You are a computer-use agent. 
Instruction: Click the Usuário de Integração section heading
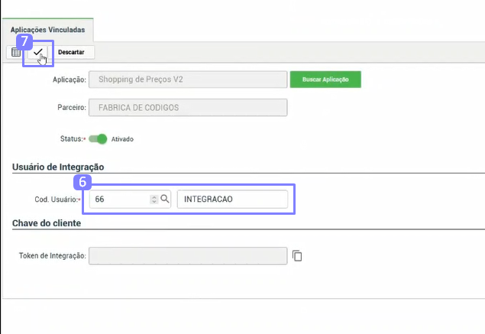click(58, 167)
